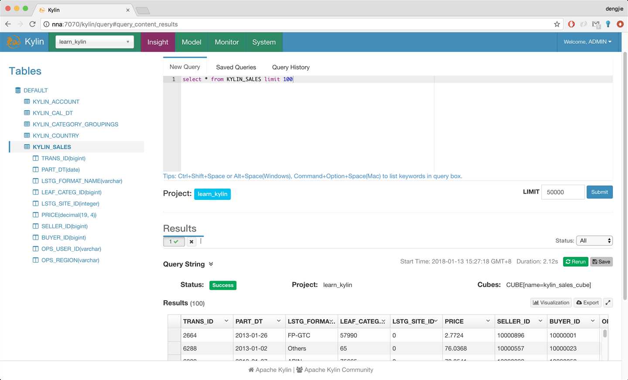The height and width of the screenshot is (380, 628).
Task: Click the LSTG_SITE_ID column icon
Action: point(36,203)
